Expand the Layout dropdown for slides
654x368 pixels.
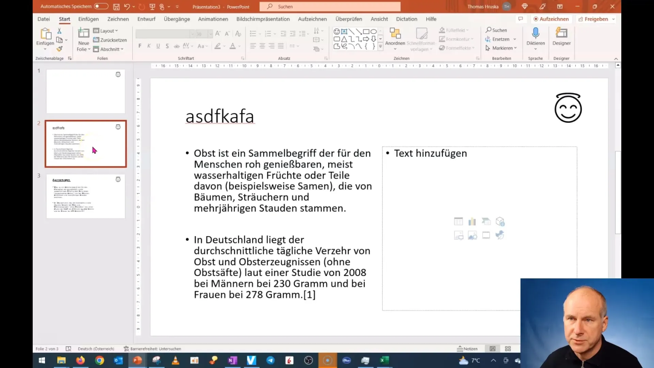[107, 30]
